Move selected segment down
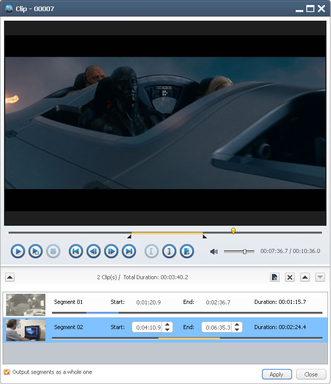Viewport: 331px width, 384px height. pyautogui.click(x=320, y=277)
